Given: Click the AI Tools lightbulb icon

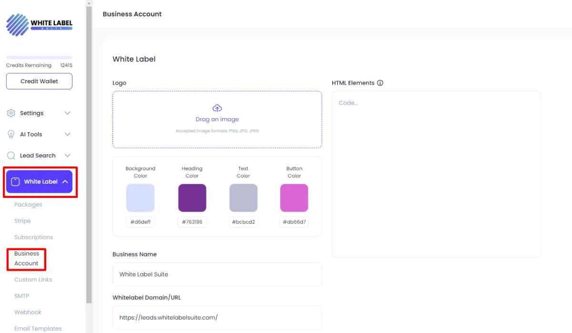Looking at the screenshot, I should [11, 135].
